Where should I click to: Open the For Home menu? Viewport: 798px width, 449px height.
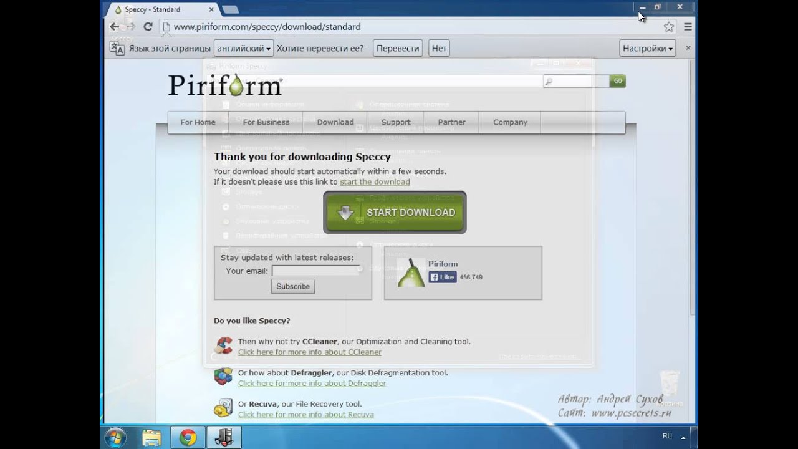198,122
